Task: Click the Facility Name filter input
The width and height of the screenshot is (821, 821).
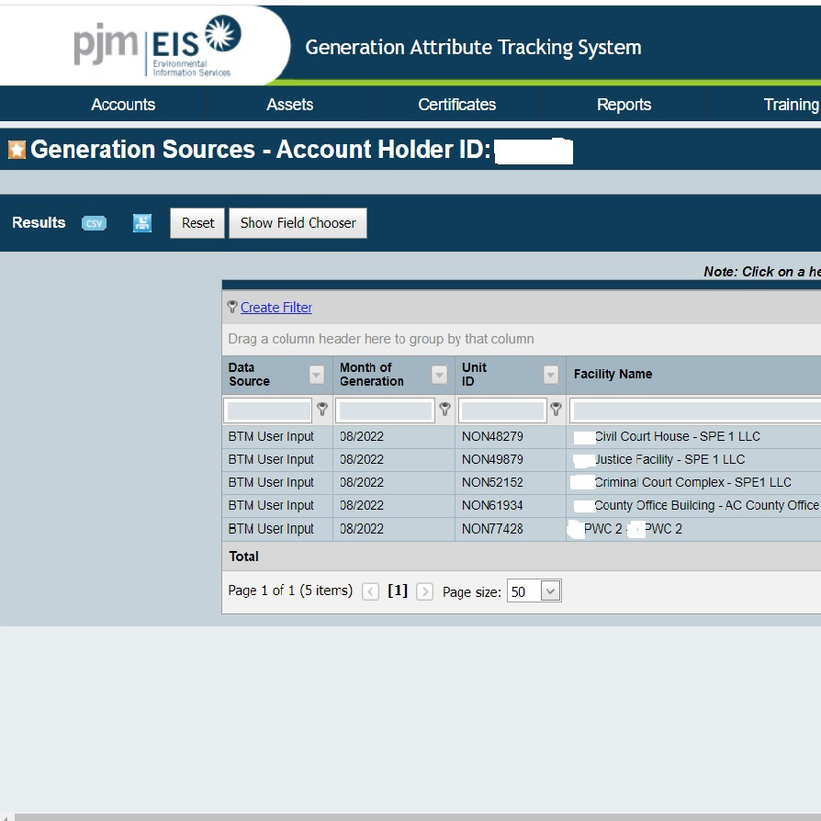Action: [x=695, y=410]
